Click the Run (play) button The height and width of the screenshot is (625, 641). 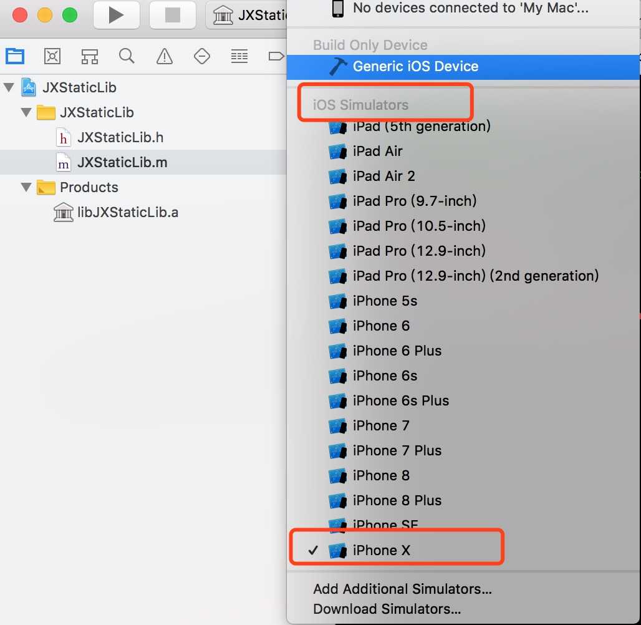click(117, 15)
